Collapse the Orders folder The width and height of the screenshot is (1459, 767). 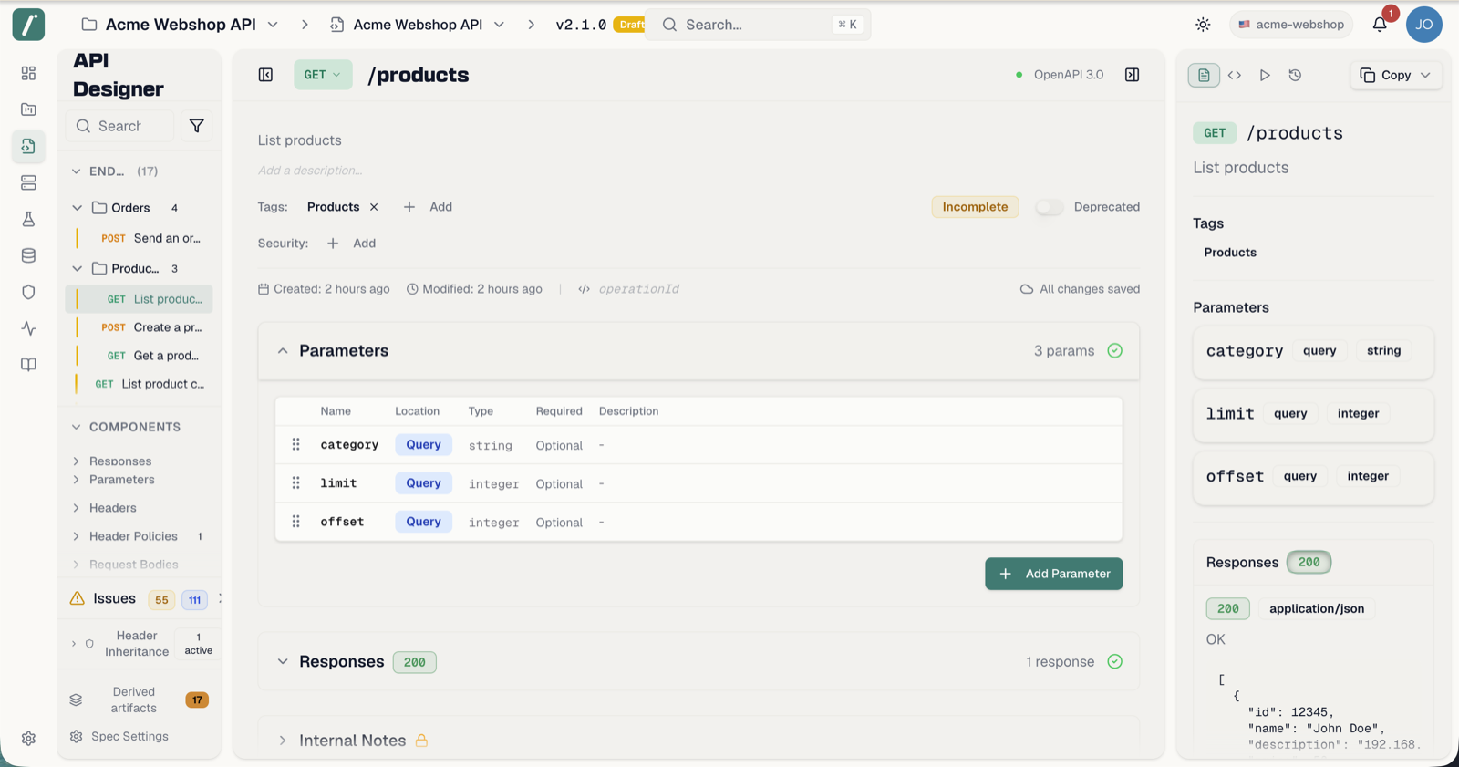point(78,208)
